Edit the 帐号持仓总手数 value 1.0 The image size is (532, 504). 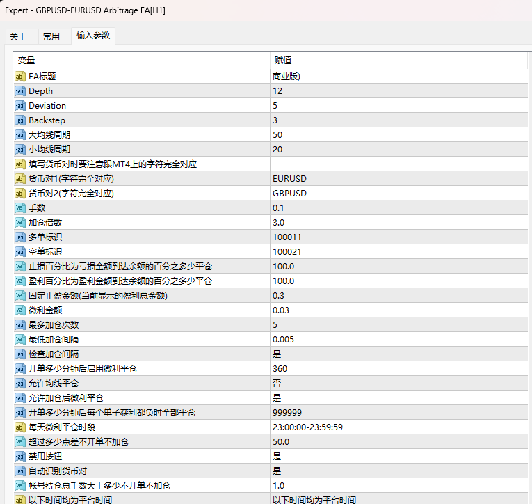(399, 485)
